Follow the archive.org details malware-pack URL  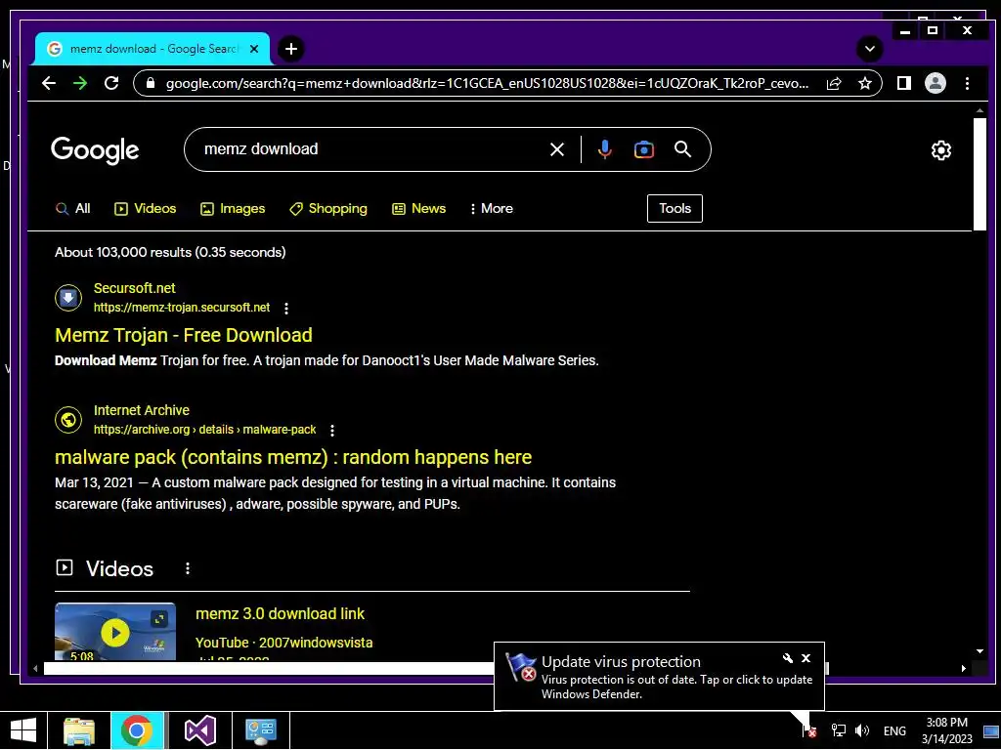click(205, 430)
